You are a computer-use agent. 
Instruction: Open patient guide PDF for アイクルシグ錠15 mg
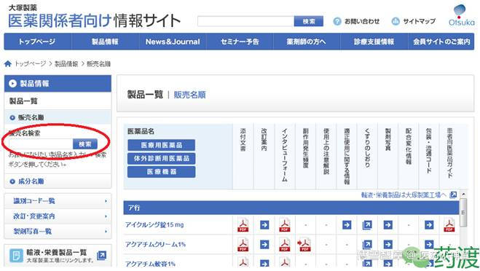(x=449, y=225)
